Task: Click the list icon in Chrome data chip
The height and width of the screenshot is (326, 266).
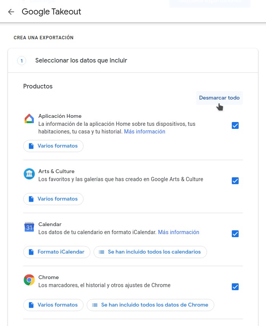Action: [95, 305]
